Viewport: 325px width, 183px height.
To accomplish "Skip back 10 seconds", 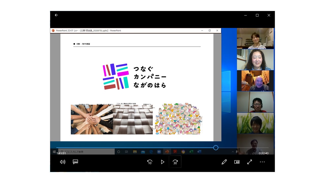I will click(x=150, y=162).
